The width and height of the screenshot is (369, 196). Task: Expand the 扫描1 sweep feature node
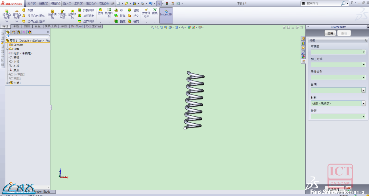(x=7, y=83)
